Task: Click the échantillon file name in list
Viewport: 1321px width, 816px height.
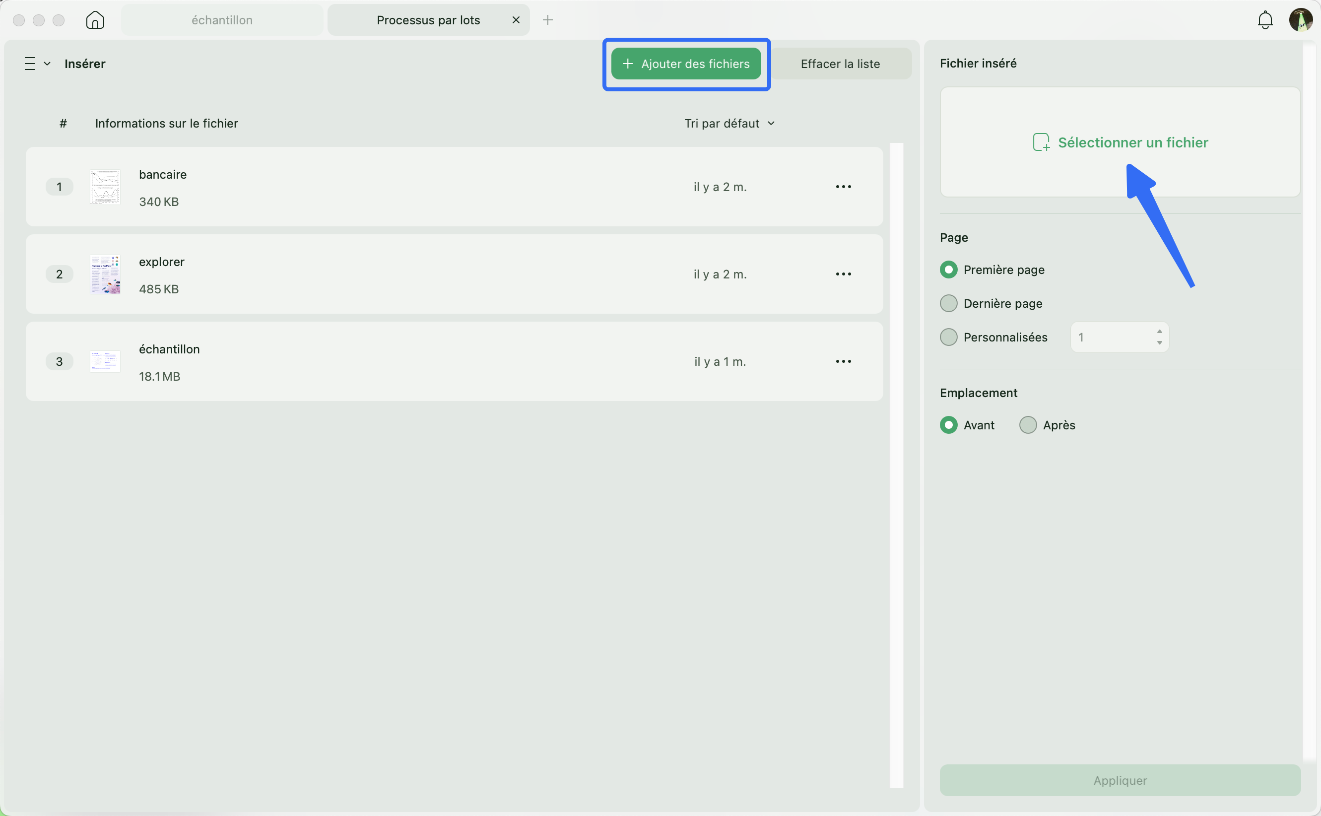Action: [169, 349]
